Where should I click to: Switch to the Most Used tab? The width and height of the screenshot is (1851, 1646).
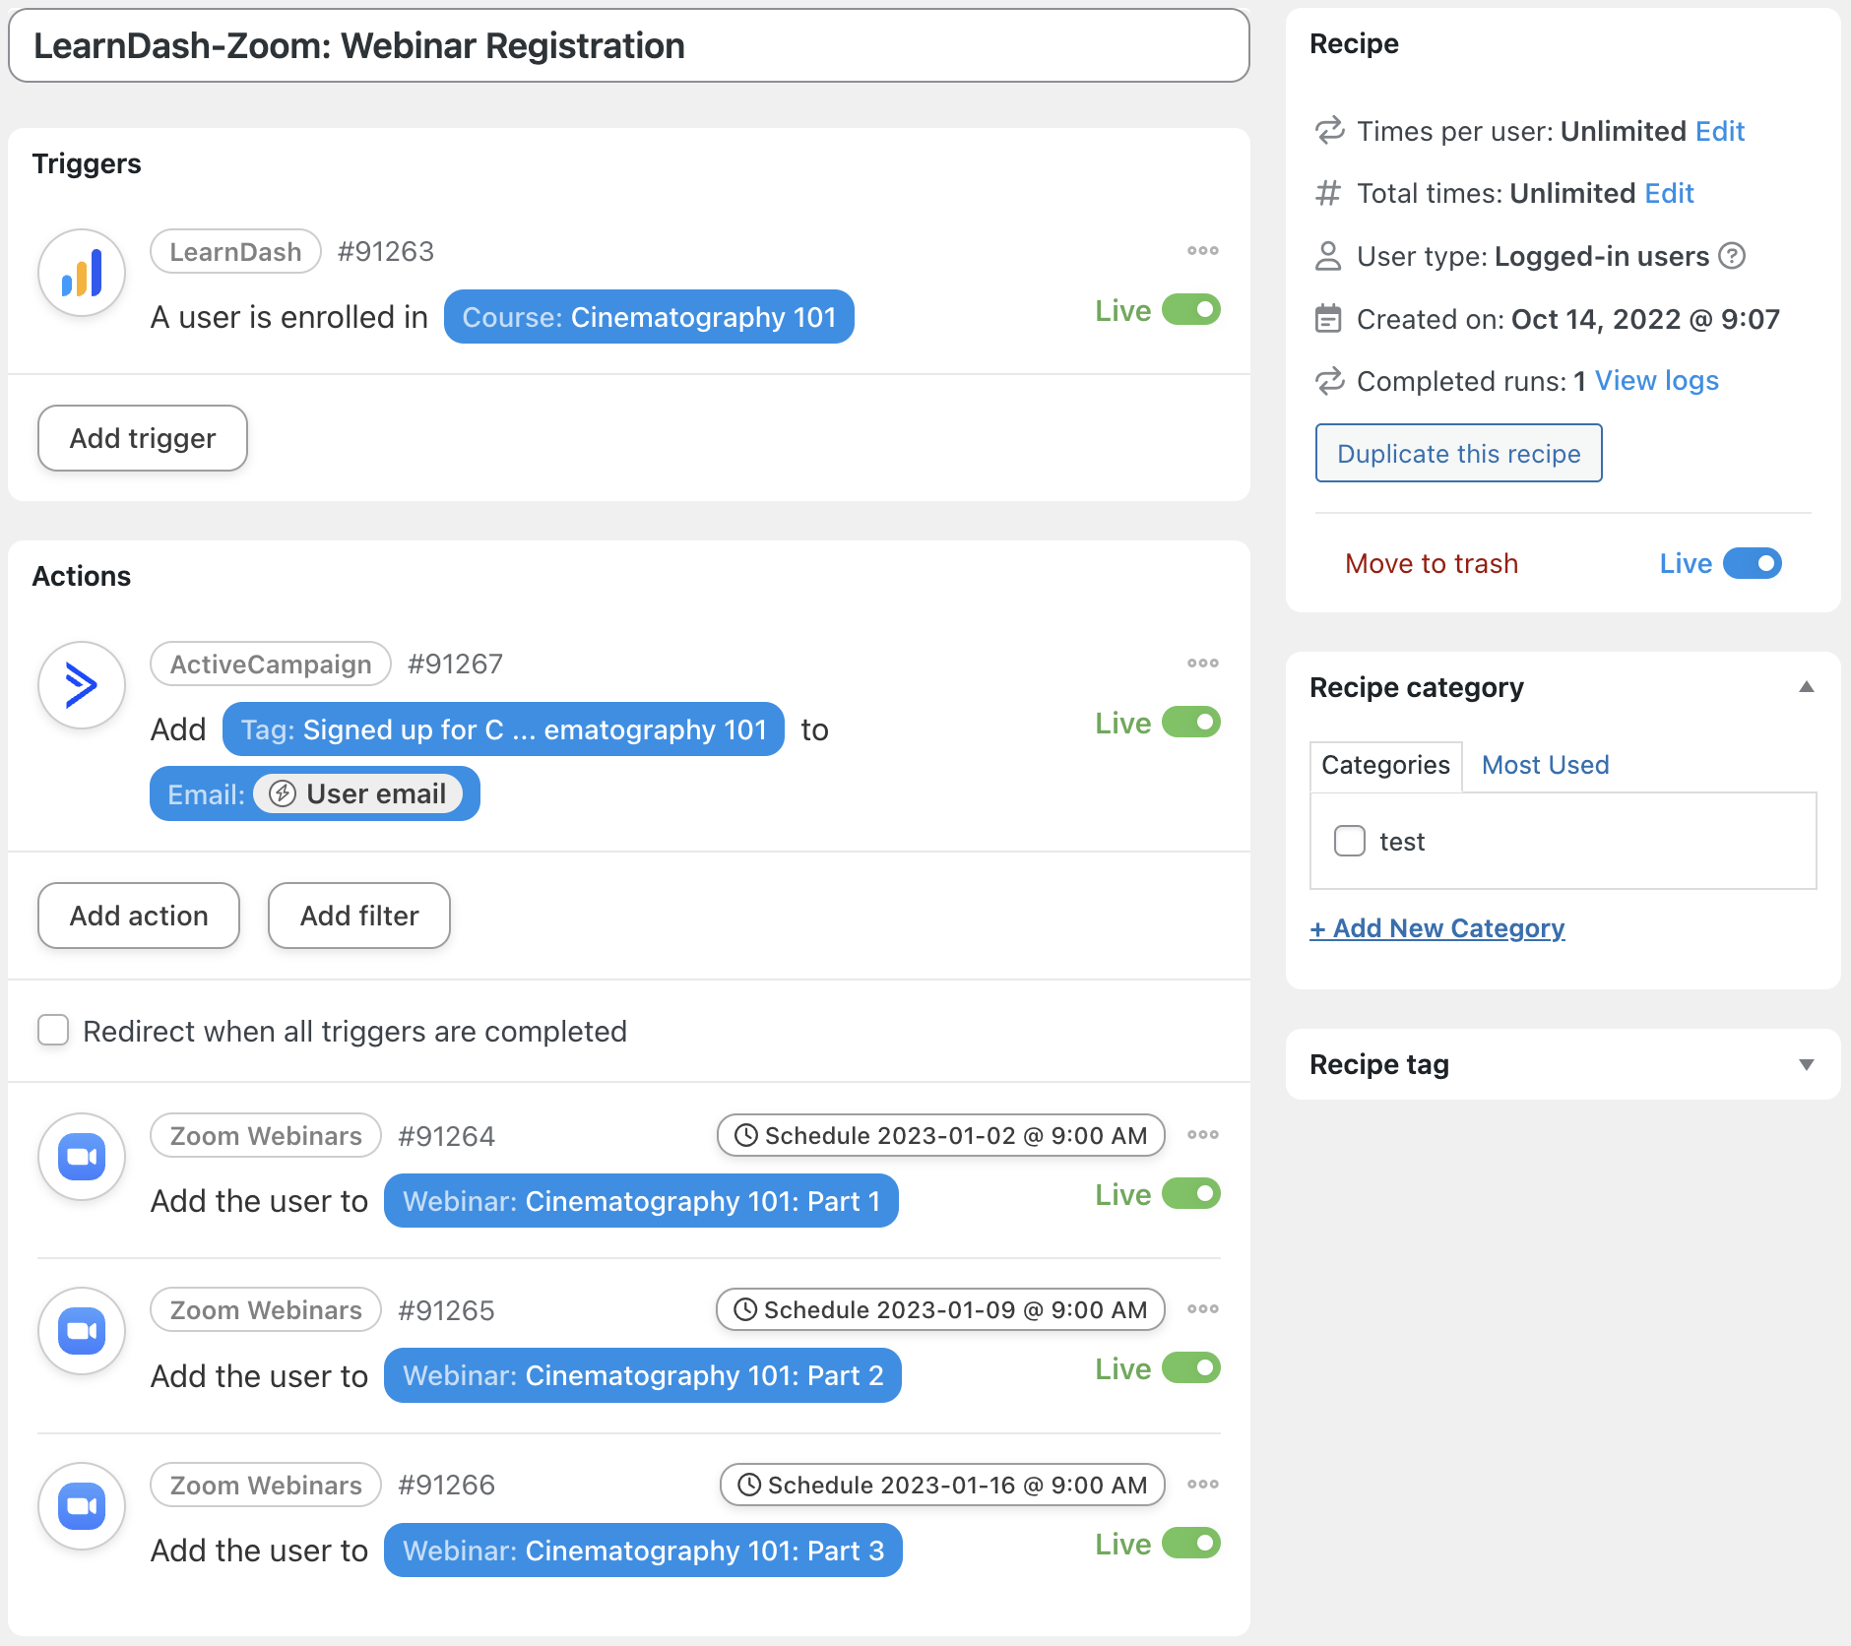tap(1545, 765)
